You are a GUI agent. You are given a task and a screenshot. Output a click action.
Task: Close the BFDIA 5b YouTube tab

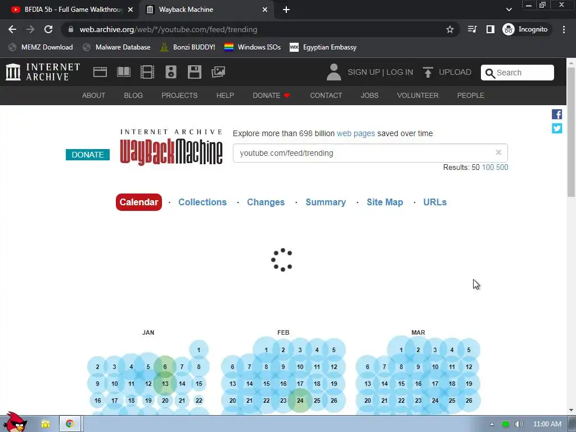coord(130,10)
